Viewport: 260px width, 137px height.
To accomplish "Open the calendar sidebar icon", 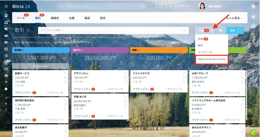I will pos(6,49).
